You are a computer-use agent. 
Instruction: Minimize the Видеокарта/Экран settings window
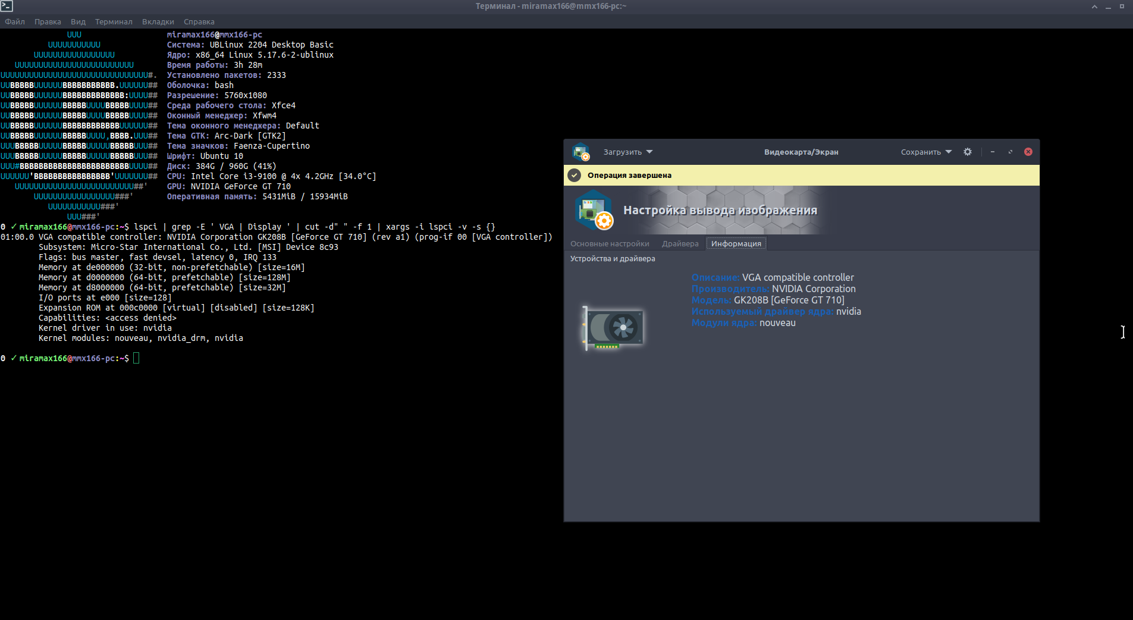click(x=992, y=152)
